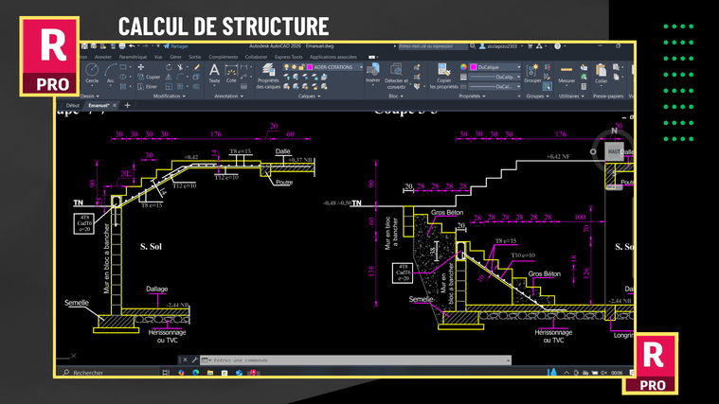Click the Partager share button
The image size is (719, 404).
point(176,45)
